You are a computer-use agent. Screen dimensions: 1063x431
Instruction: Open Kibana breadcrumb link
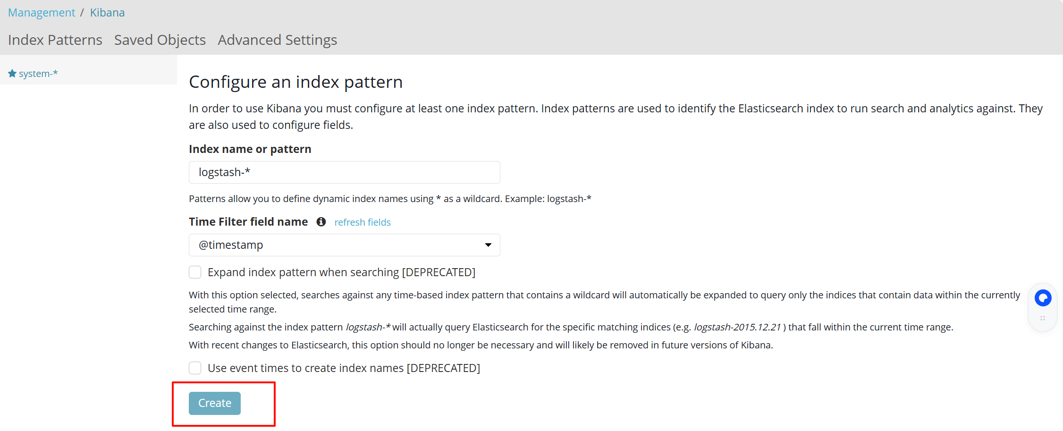click(107, 13)
